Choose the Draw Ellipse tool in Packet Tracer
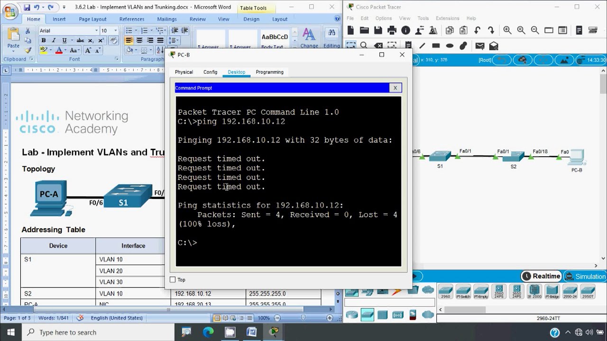607x341 pixels. (x=450, y=46)
